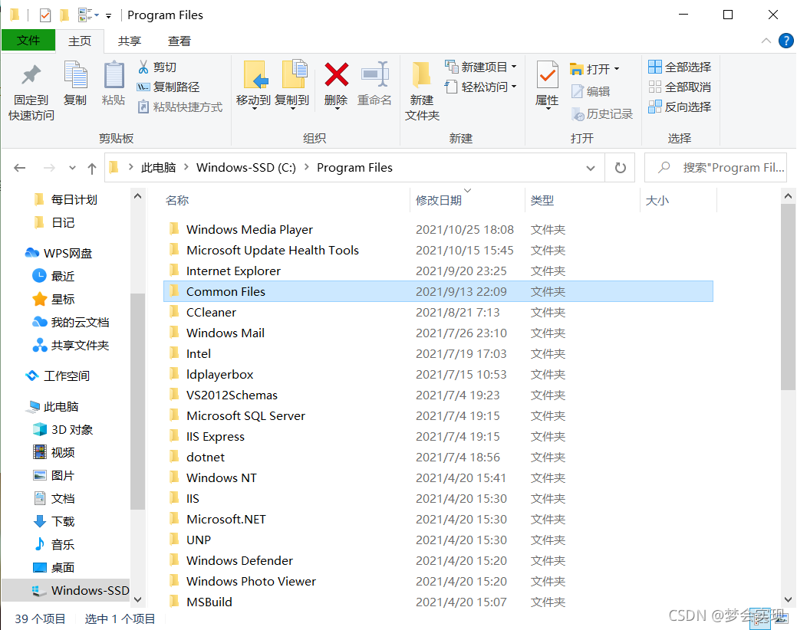Go up one folder level
Viewport: 797px width, 630px height.
tap(92, 168)
